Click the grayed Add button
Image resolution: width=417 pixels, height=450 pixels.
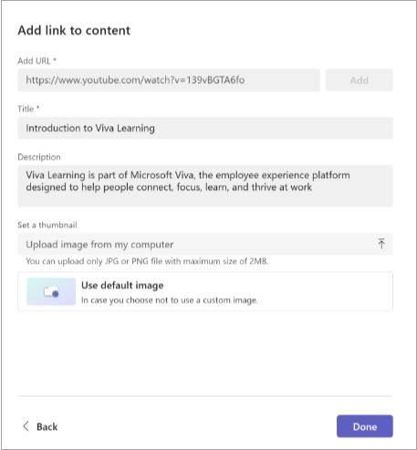360,80
